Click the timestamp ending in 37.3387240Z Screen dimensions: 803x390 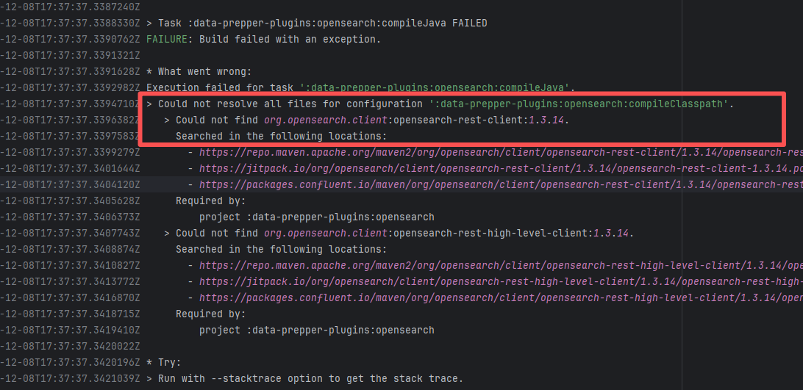click(70, 7)
